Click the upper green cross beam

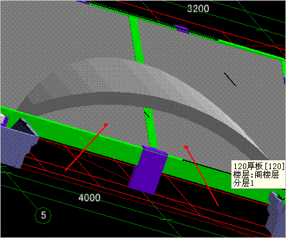[136, 40]
